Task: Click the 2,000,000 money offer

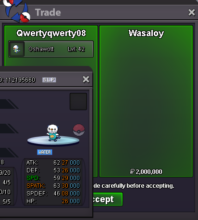Action: 146,172
